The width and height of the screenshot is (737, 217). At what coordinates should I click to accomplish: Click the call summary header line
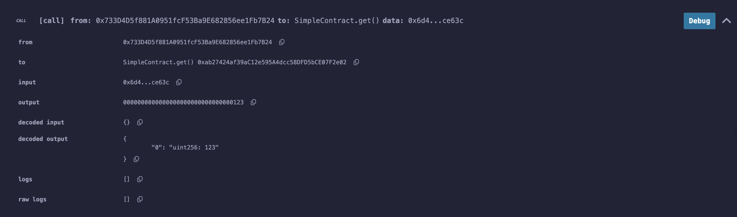click(x=251, y=21)
